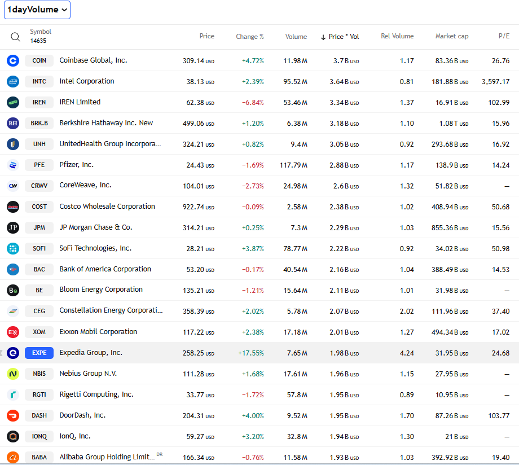
Task: Click the symbol count 14635
Action: [x=38, y=41]
